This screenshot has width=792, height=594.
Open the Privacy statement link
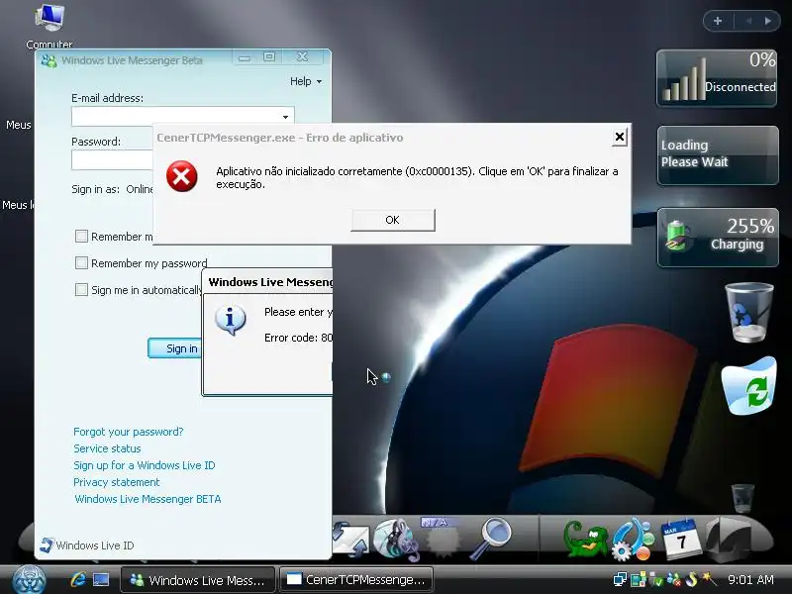click(x=117, y=482)
